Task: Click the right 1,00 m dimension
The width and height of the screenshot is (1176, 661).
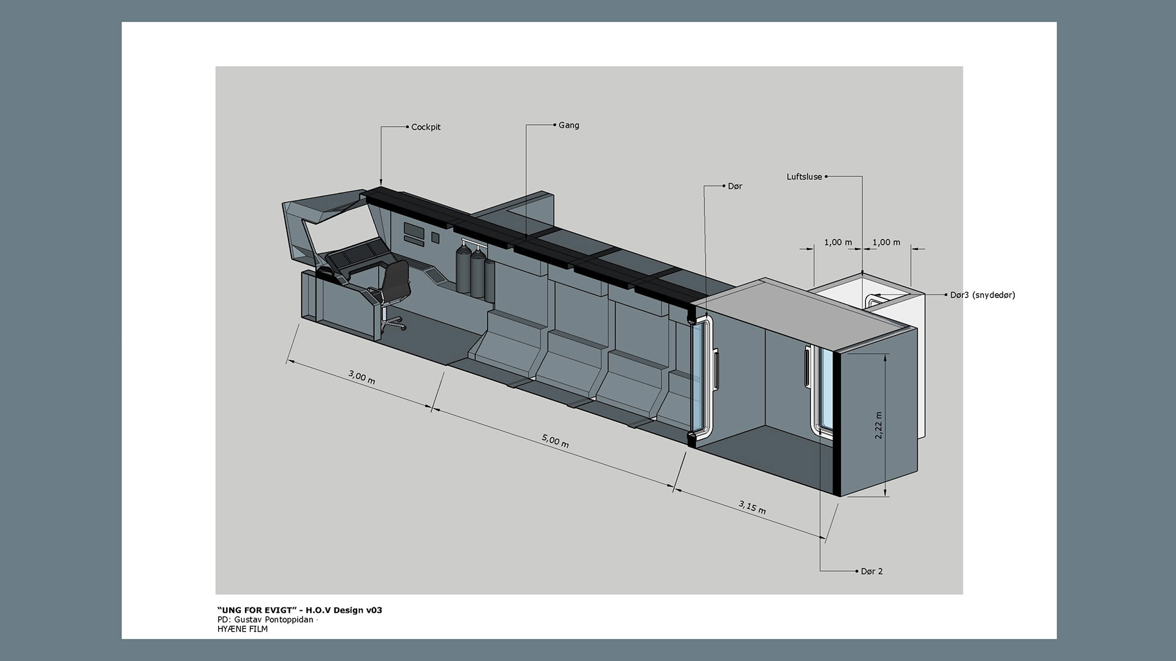Action: coord(886,242)
